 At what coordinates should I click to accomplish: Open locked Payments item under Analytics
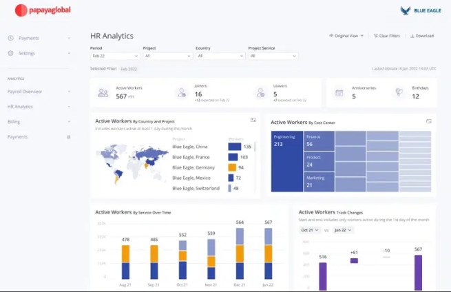point(17,137)
